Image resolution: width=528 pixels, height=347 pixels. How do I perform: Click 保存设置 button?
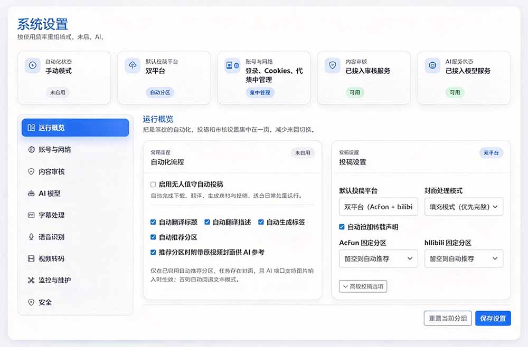pos(493,319)
